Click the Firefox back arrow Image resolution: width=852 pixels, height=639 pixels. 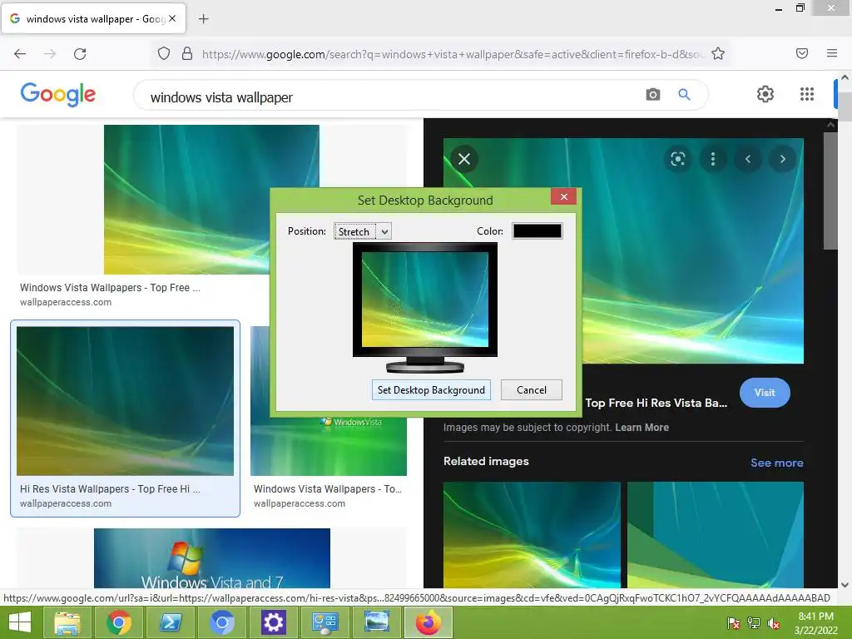[20, 54]
